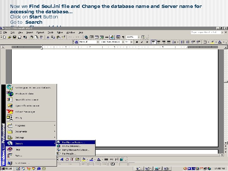The image size is (228, 171).
Task: Click Shut Down in the Start menu
Action: tap(31, 163)
